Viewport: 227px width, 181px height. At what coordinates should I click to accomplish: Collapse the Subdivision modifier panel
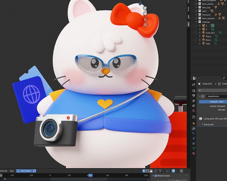pyautogui.click(x=200, y=96)
